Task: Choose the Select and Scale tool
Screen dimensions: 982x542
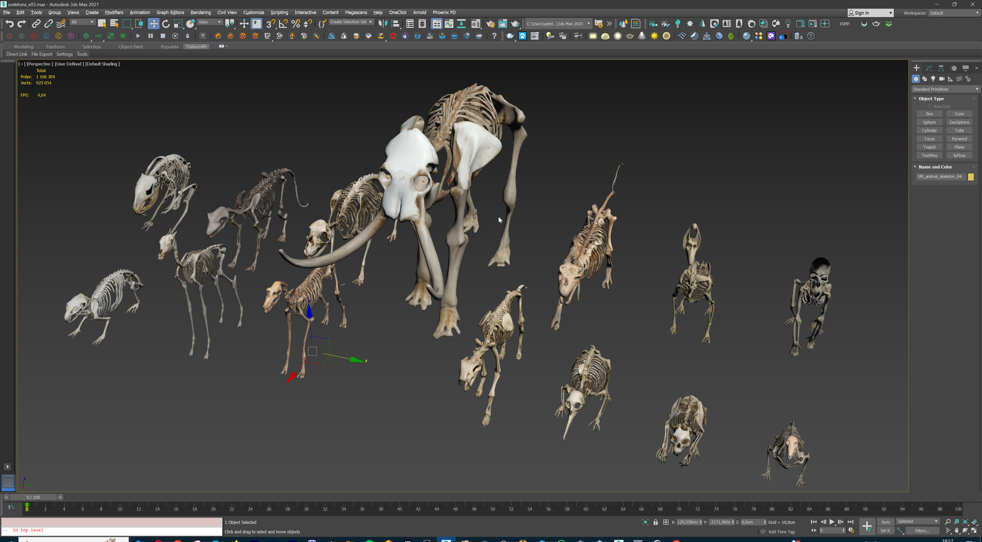Action: click(178, 24)
